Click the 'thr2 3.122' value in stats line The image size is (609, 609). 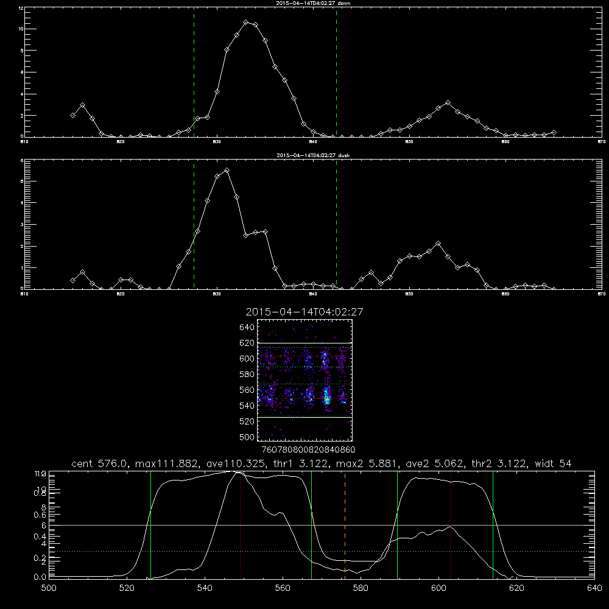tap(499, 463)
